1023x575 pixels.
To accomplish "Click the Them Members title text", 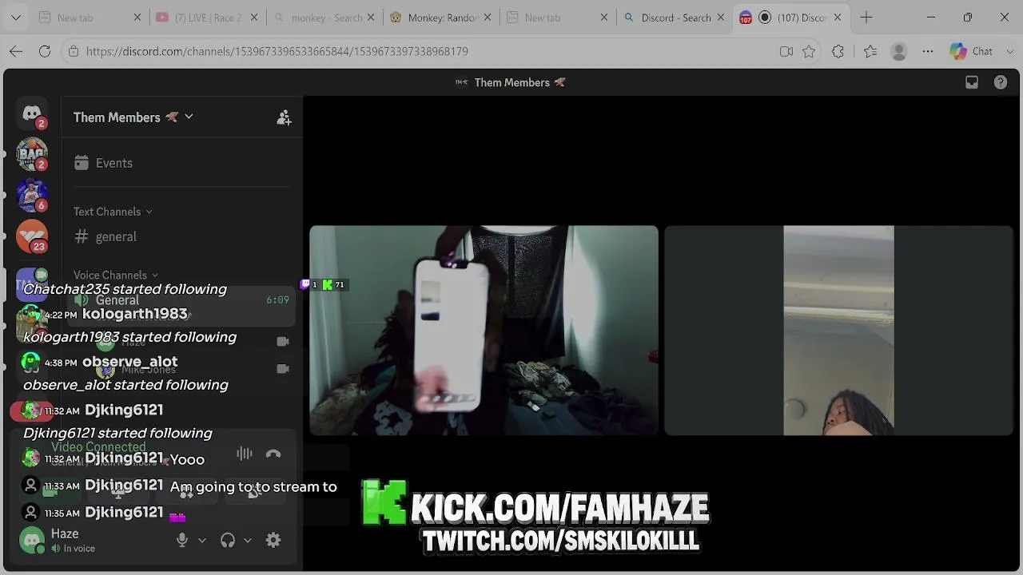I will pos(511,82).
